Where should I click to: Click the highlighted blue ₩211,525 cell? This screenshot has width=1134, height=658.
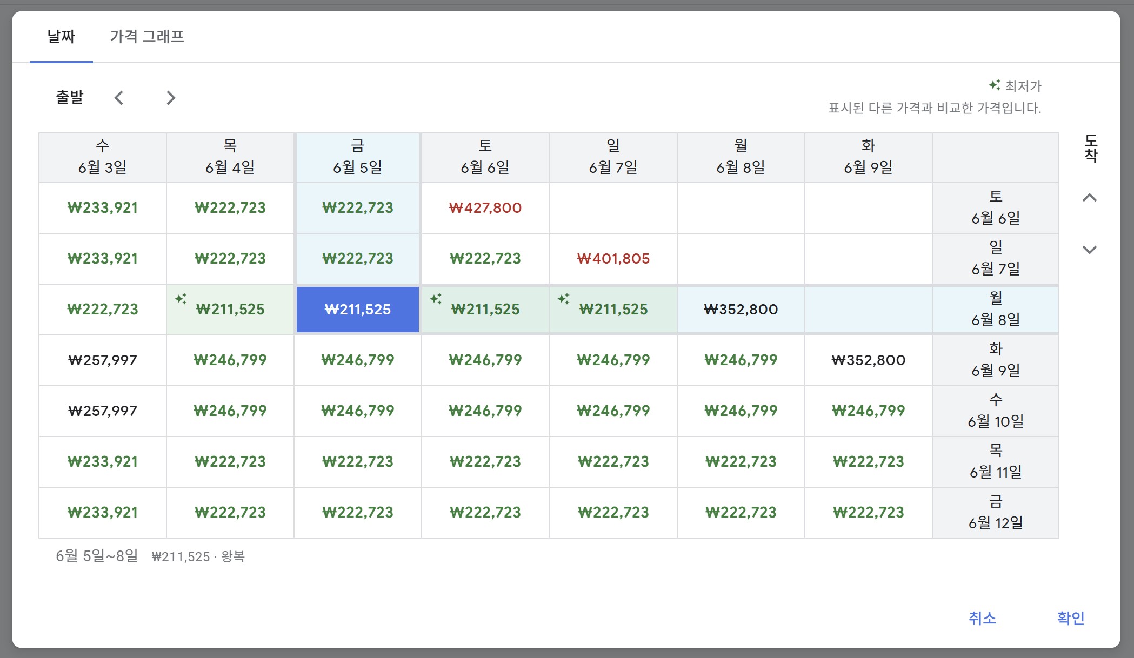(357, 310)
